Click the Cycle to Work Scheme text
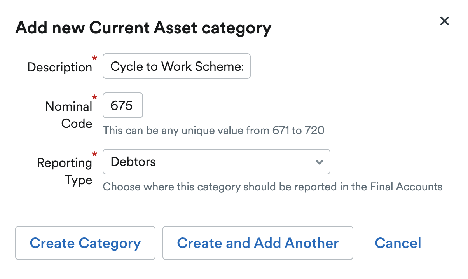Screen dimensions: 468x279 [177, 66]
